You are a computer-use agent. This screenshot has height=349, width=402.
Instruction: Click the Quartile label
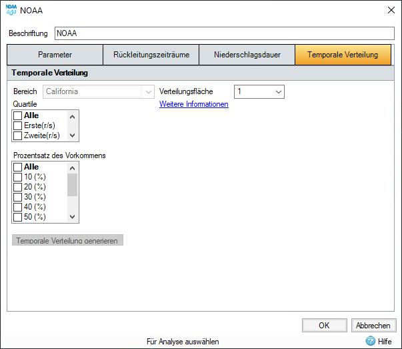[25, 104]
